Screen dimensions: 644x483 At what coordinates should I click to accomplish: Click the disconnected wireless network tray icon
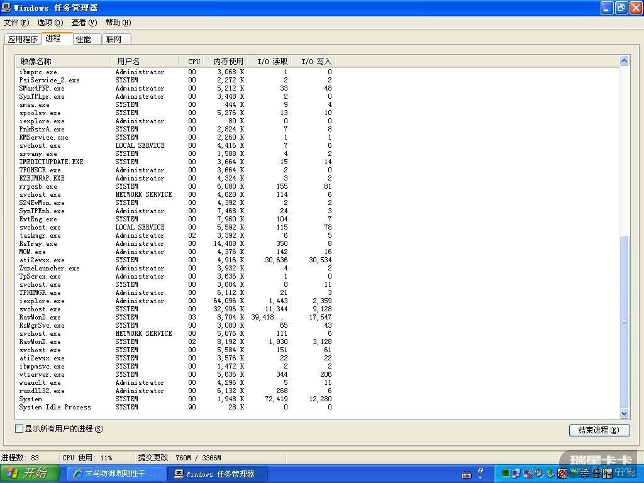point(528,474)
